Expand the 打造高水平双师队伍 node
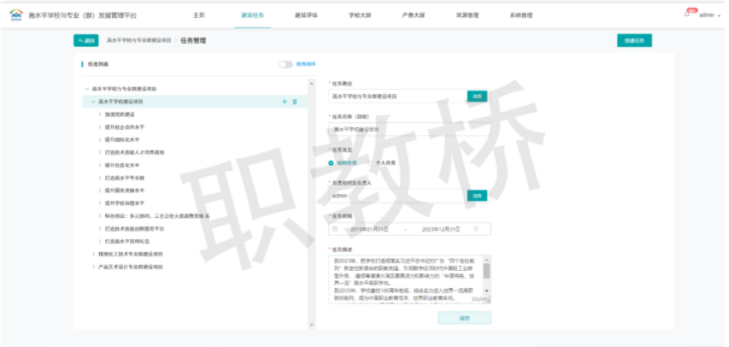This screenshot has height=347, width=729. click(100, 241)
